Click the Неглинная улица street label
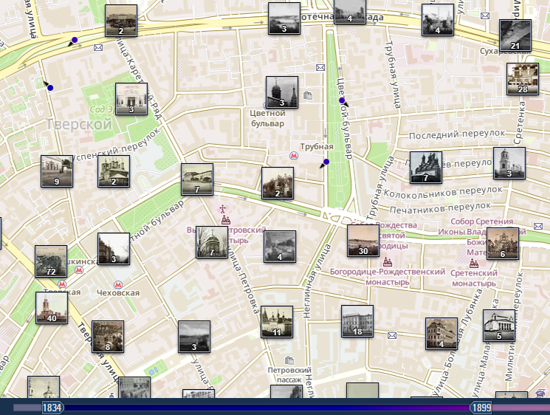Screen dimensions: 550x415 click(317, 281)
